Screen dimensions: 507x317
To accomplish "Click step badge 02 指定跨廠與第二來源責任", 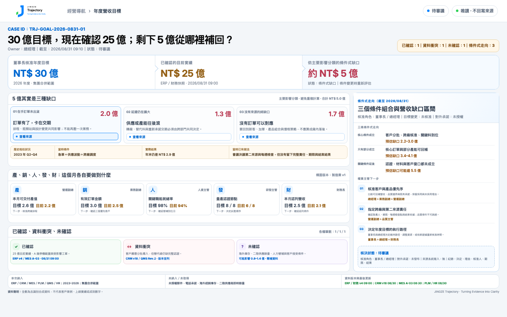I will point(362,209).
